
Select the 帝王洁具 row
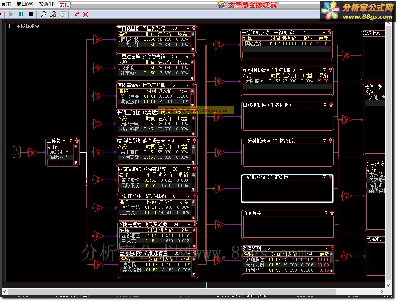(x=154, y=152)
